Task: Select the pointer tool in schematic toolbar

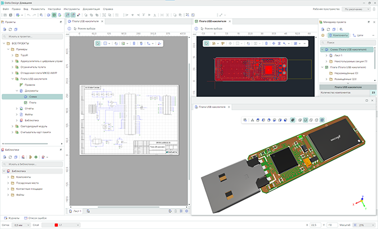Action: (97, 43)
